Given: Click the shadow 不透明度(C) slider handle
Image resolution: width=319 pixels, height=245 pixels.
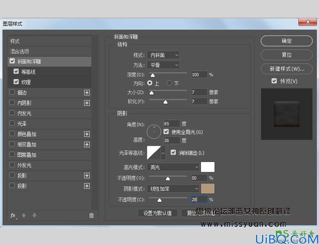Looking at the screenshot, I should coord(159,200).
